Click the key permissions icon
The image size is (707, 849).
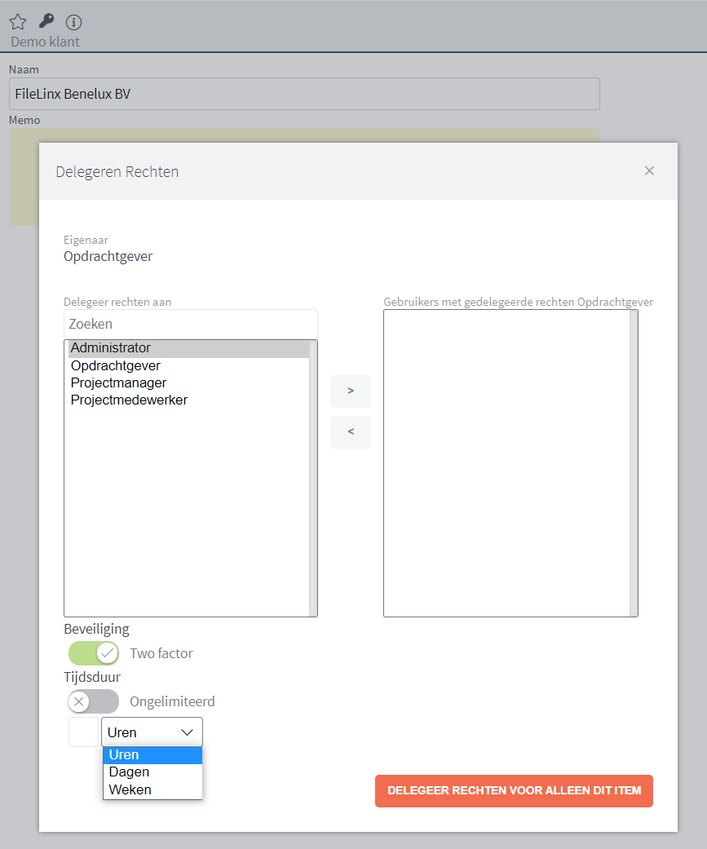[x=46, y=21]
